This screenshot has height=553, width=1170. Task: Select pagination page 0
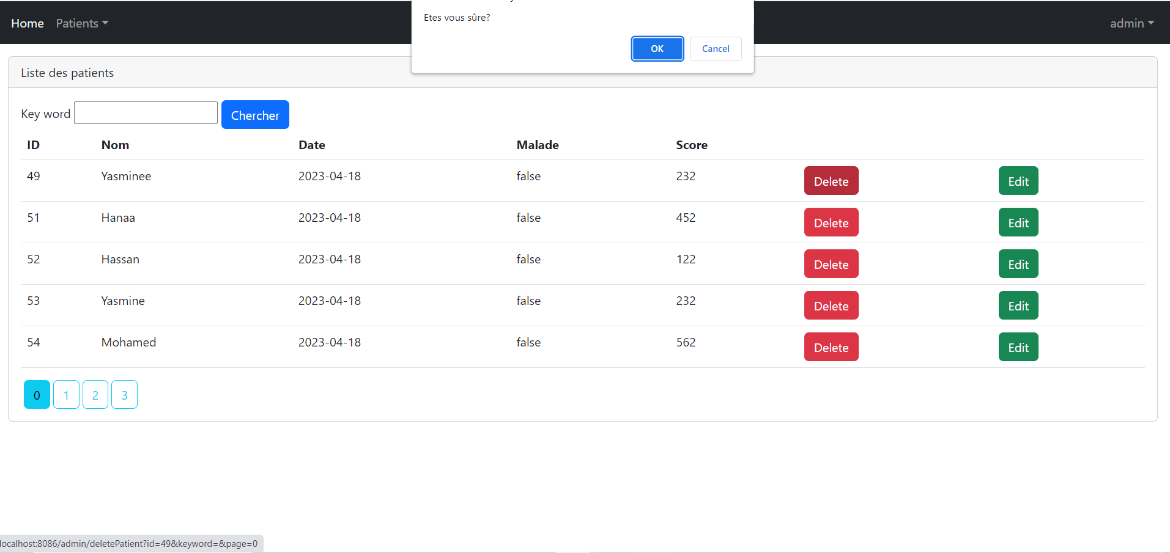pos(36,394)
